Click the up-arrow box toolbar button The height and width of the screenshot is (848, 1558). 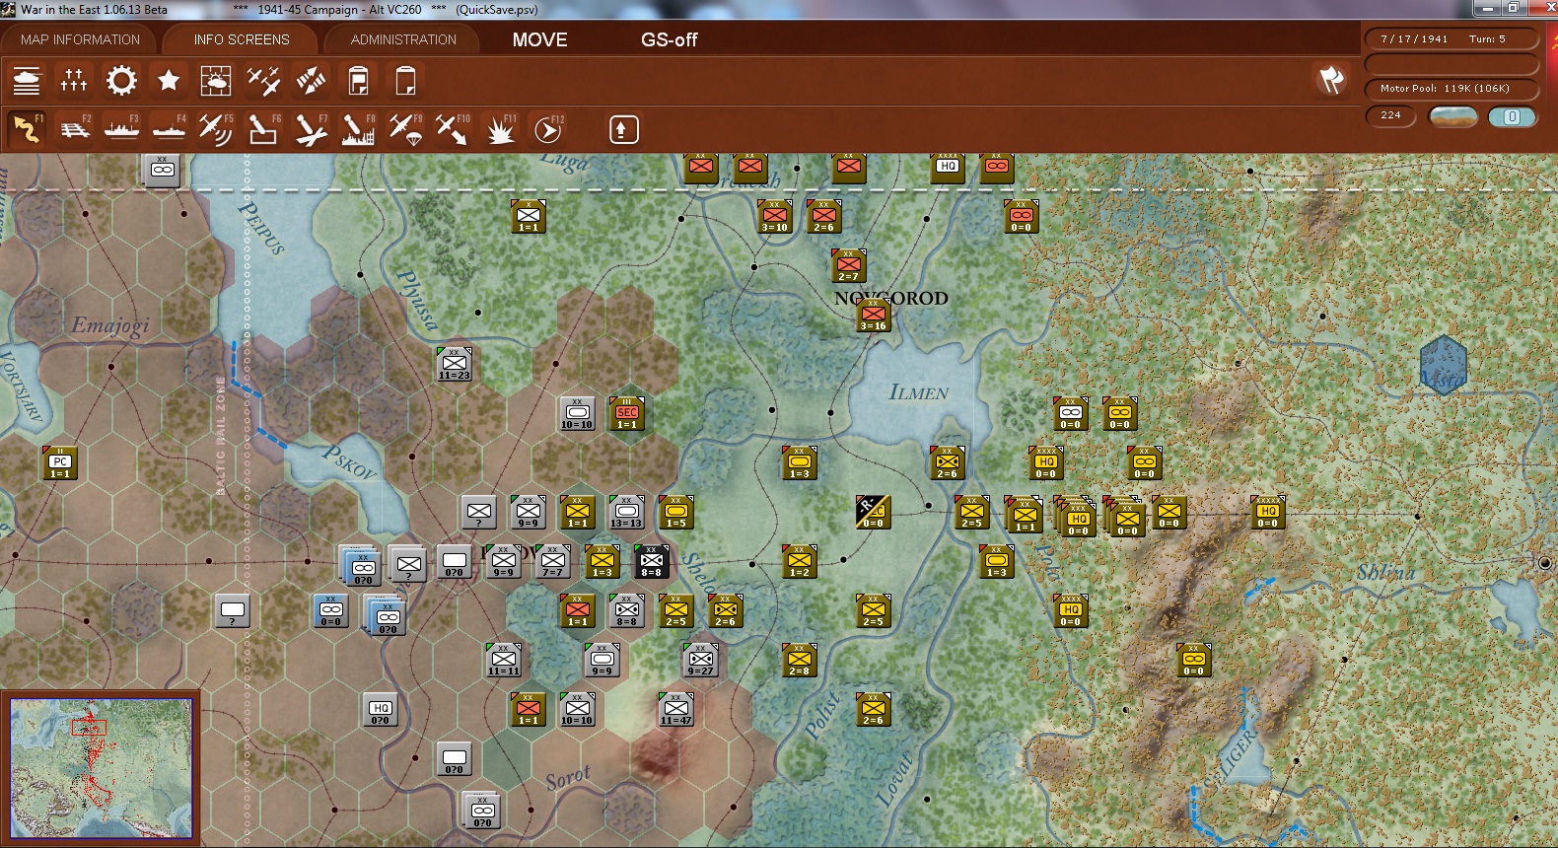click(624, 129)
